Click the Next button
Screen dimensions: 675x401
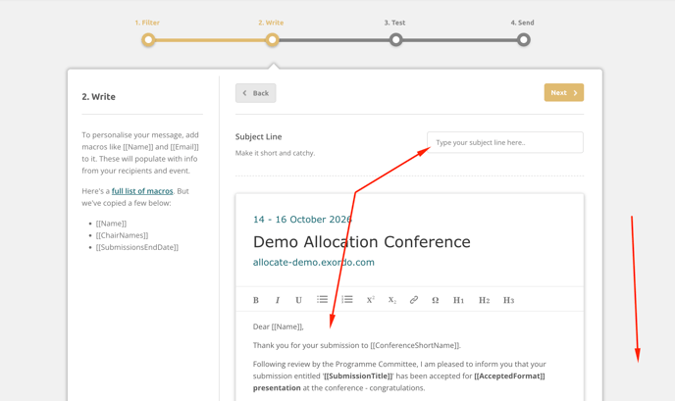click(563, 93)
